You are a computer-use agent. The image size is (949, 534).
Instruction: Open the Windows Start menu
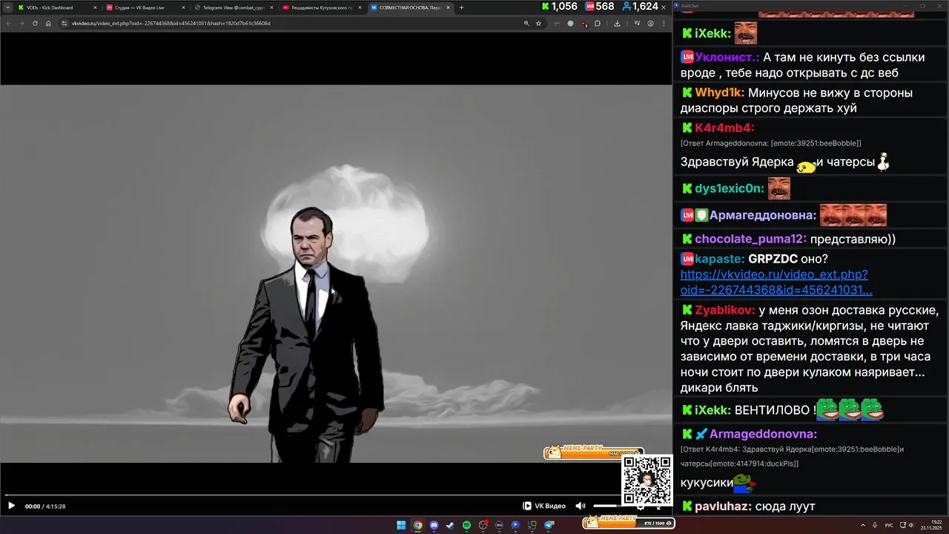pos(401,525)
